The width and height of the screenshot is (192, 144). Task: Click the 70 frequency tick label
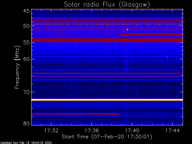click(x=26, y=92)
